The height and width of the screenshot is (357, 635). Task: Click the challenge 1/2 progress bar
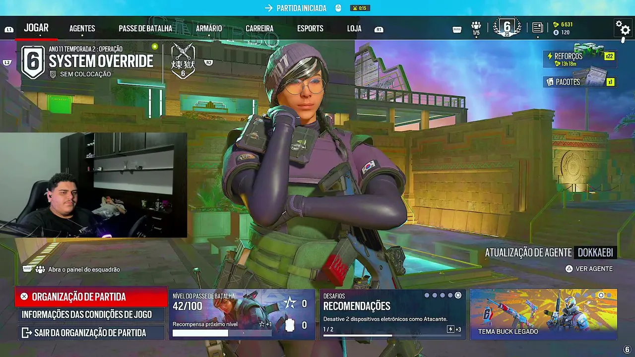point(392,336)
